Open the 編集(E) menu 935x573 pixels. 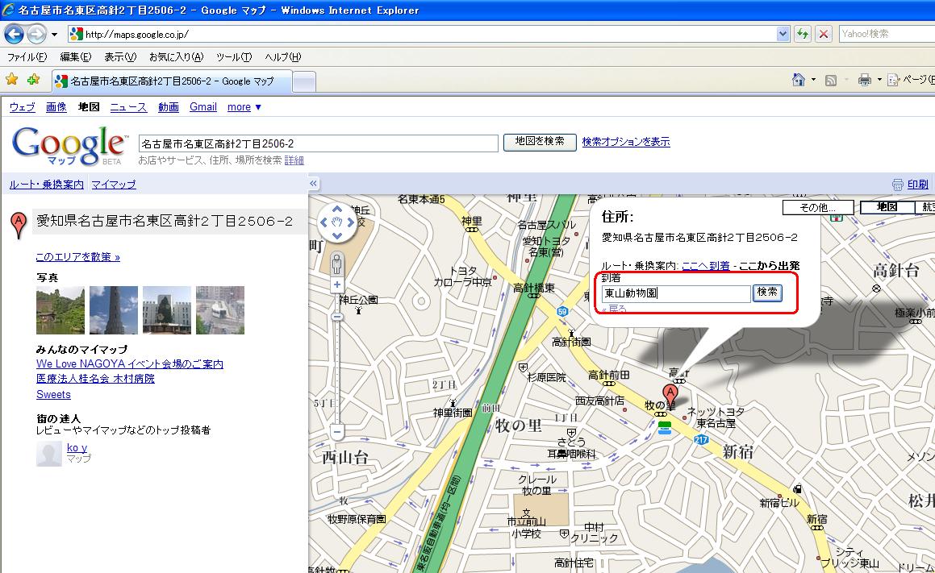point(75,57)
